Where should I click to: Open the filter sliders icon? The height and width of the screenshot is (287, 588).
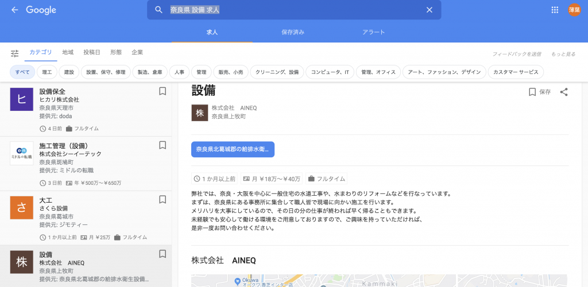coord(14,53)
